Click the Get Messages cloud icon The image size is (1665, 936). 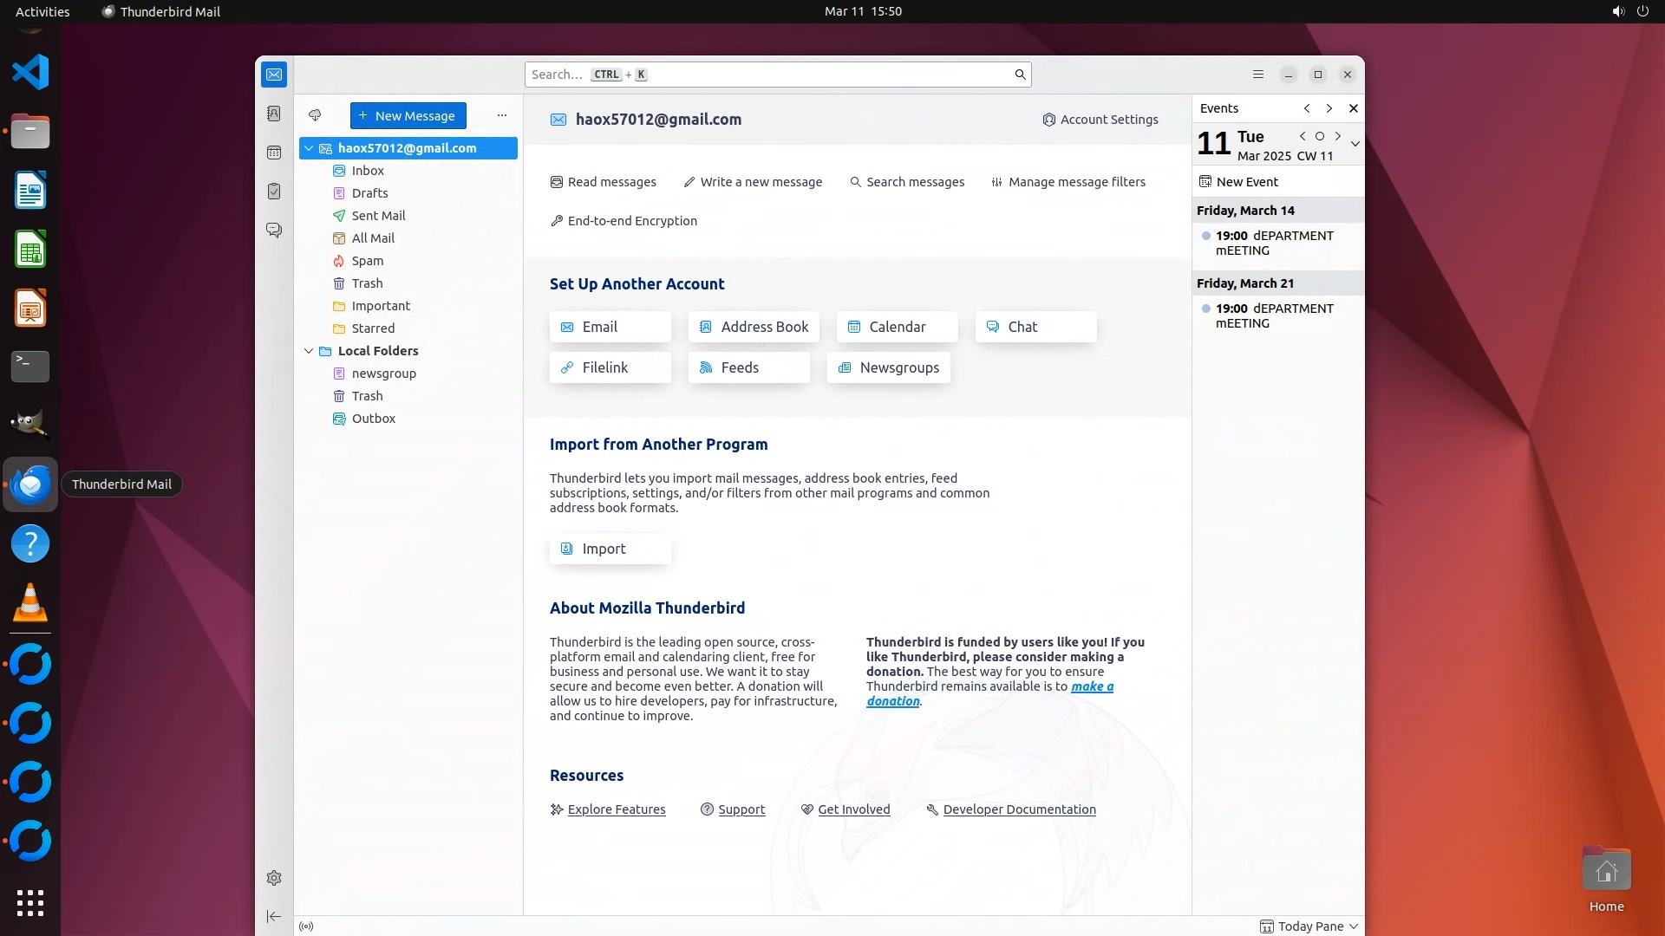[315, 115]
